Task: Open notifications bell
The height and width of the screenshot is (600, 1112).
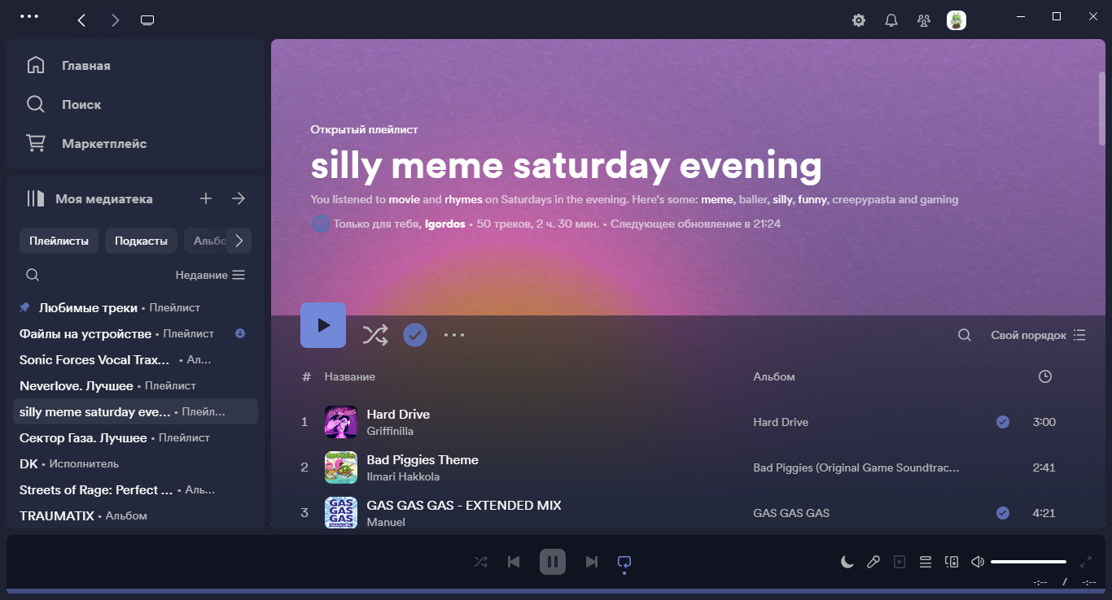Action: pyautogui.click(x=891, y=20)
